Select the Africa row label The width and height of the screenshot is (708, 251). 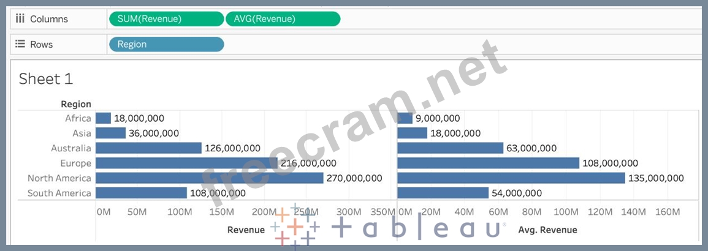point(78,118)
